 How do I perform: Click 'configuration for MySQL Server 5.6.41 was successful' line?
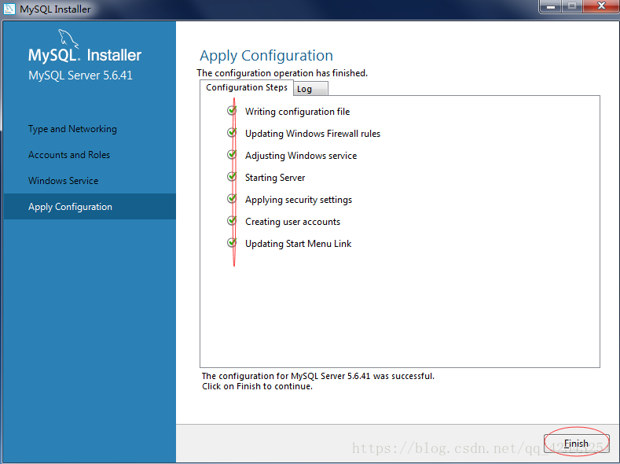coord(318,376)
